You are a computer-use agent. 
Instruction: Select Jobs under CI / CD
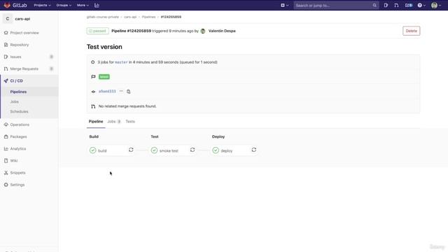(14, 101)
